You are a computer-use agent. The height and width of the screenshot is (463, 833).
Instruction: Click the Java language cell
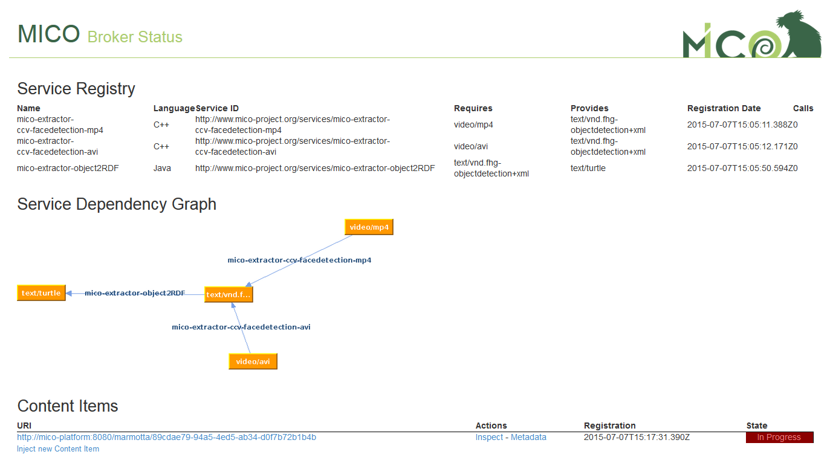click(162, 168)
